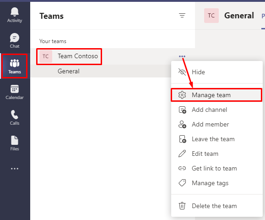Choose Get link to team
The width and height of the screenshot is (265, 220).
click(x=217, y=168)
